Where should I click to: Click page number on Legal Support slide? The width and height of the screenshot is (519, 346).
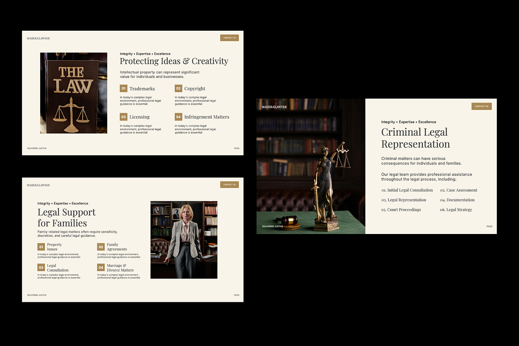237,295
